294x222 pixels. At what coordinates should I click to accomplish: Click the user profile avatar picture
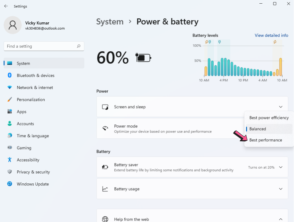coord(13,25)
